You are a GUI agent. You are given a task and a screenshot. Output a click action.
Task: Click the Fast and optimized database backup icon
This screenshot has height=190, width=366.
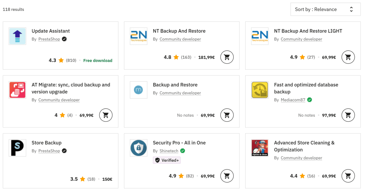(259, 90)
